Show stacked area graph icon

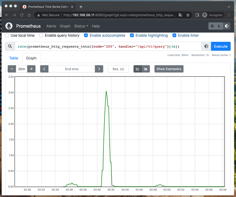[x=146, y=69]
